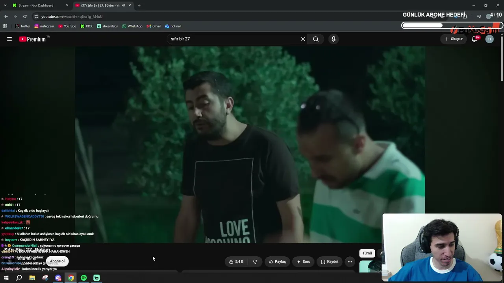Open the Windows Start menu

(6, 278)
